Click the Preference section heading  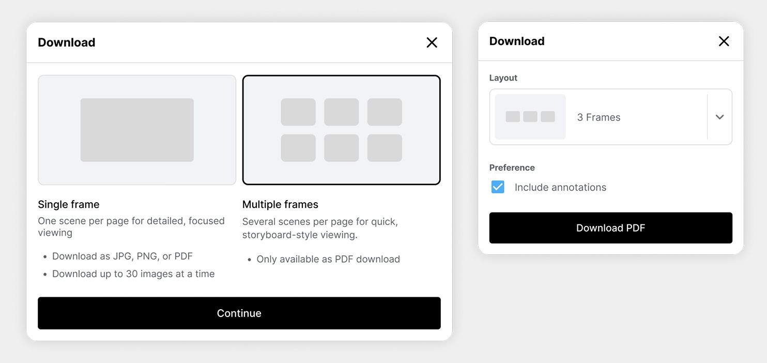[512, 168]
